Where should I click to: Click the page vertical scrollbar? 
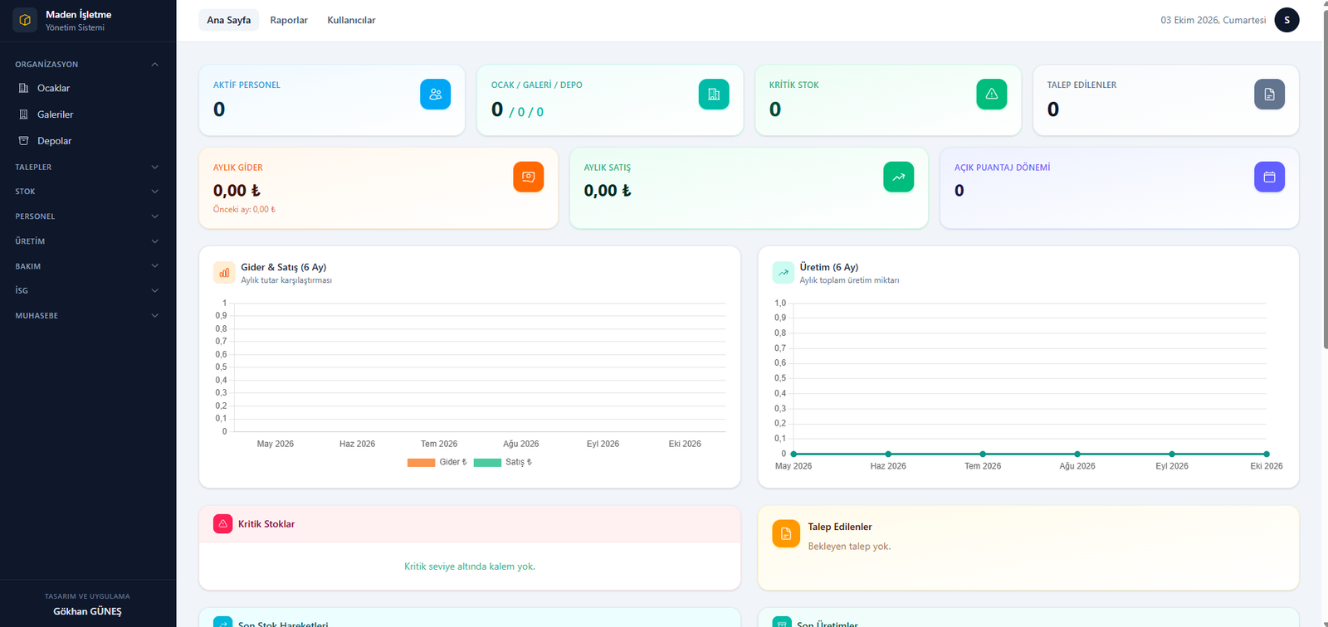tap(1325, 178)
